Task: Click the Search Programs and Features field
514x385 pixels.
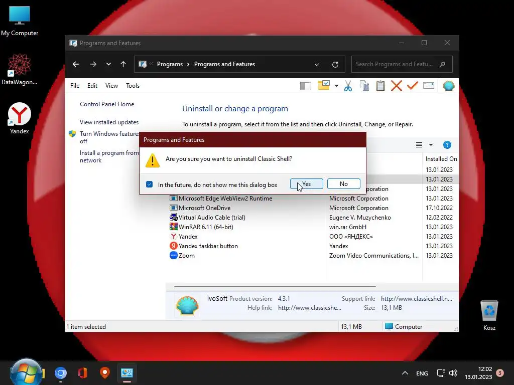Action: [x=402, y=64]
